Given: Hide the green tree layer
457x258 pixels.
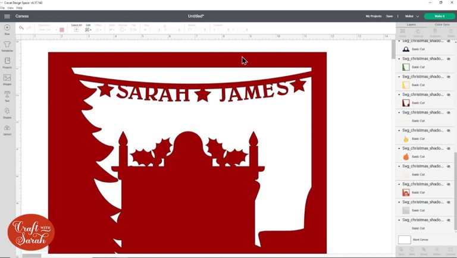Looking at the screenshot, I should [449, 59].
